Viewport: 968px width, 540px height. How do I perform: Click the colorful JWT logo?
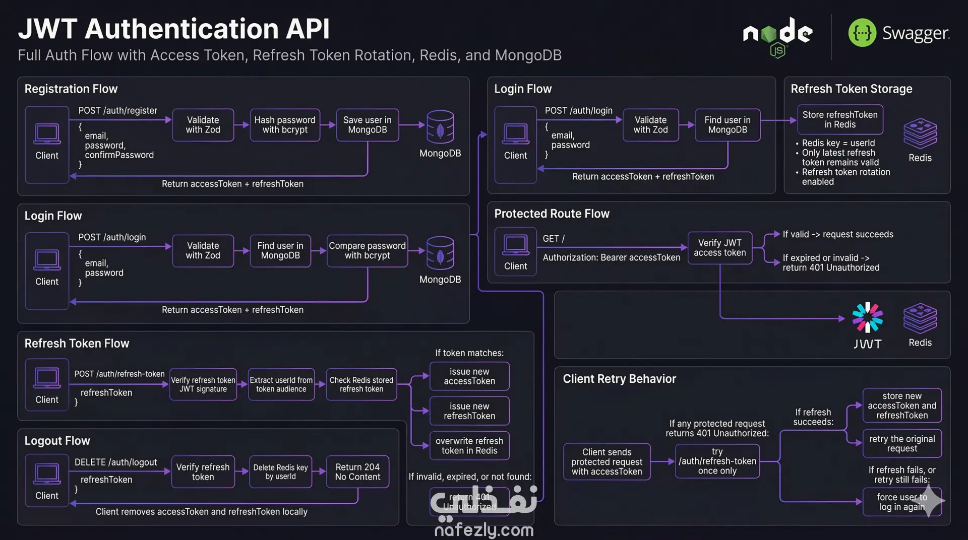(x=867, y=317)
